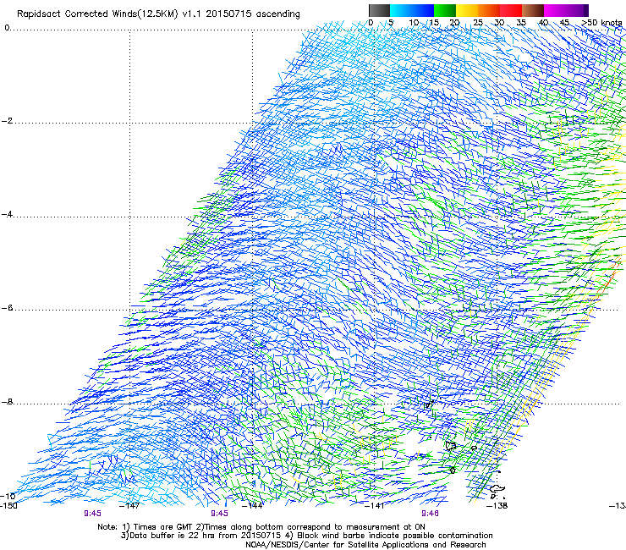626x550 pixels.
Task: Click the longitude label -144
Action: point(253,506)
